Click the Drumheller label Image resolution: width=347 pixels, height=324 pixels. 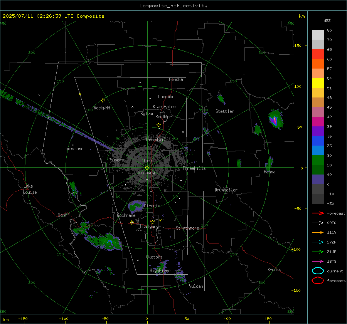226,190
